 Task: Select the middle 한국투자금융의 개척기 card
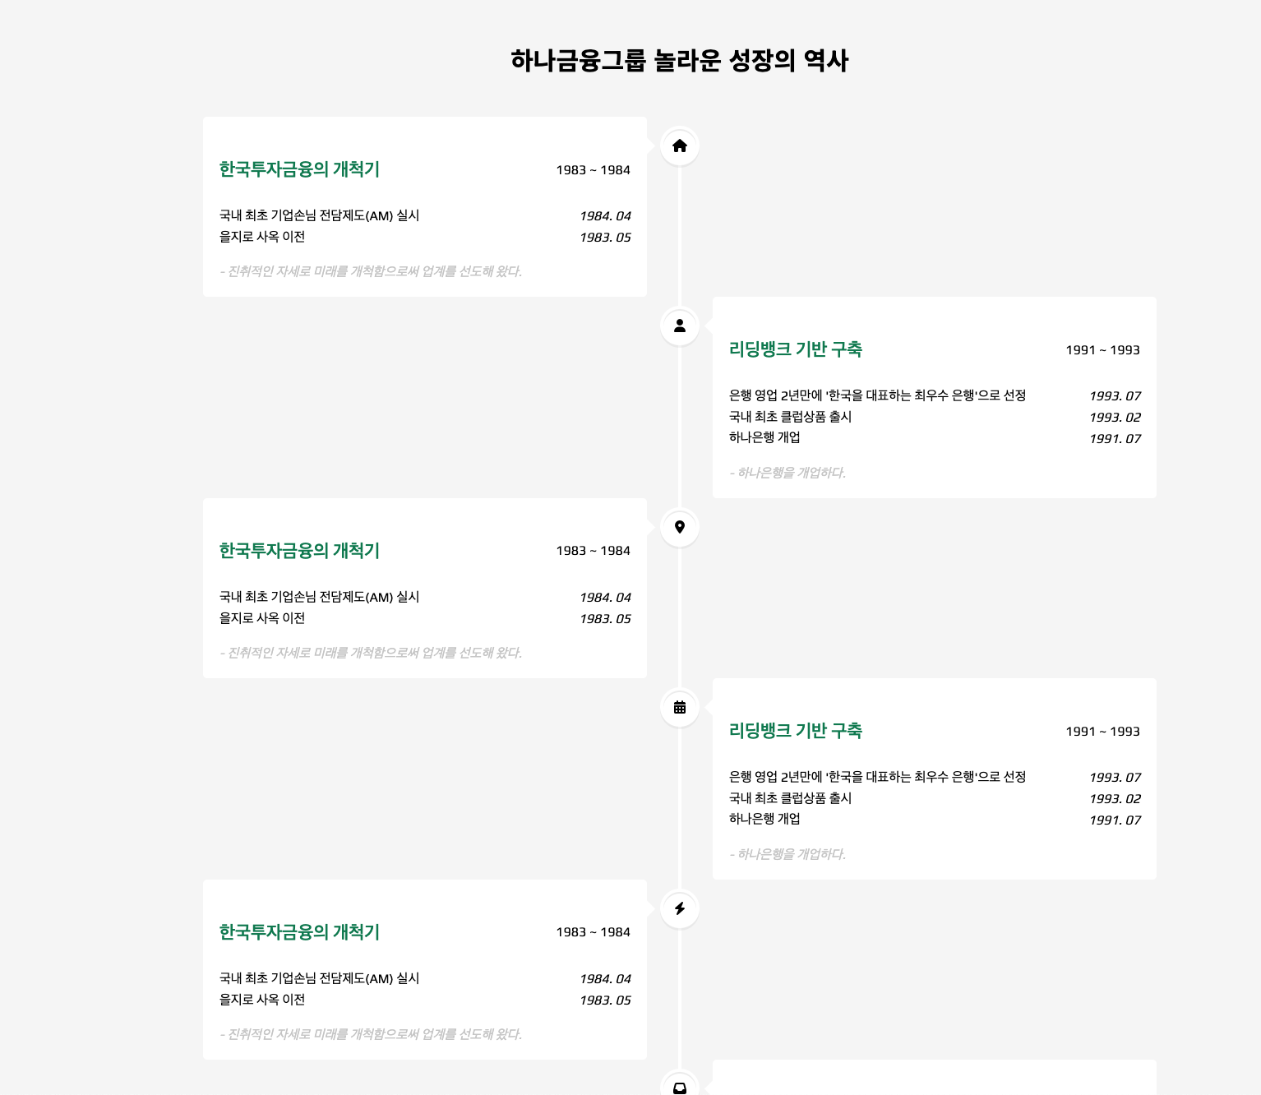[x=299, y=551]
